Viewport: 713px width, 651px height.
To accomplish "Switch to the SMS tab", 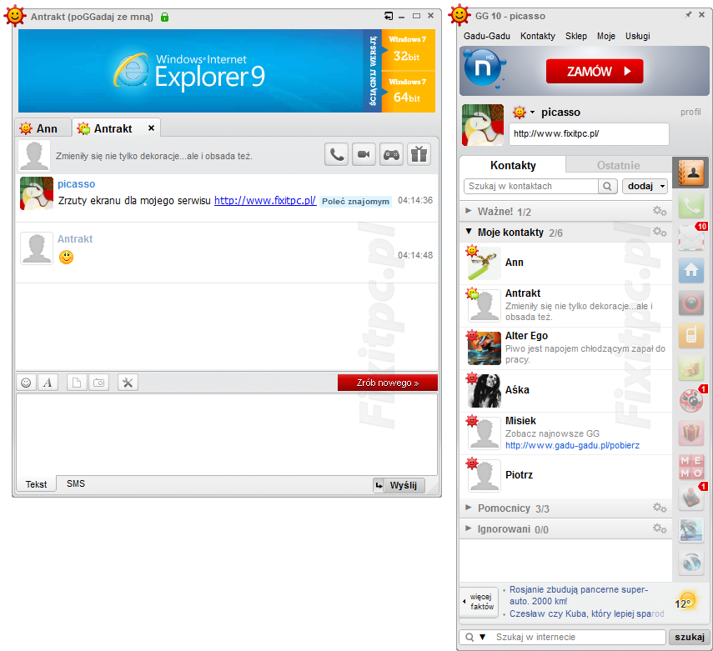I will pos(76,483).
